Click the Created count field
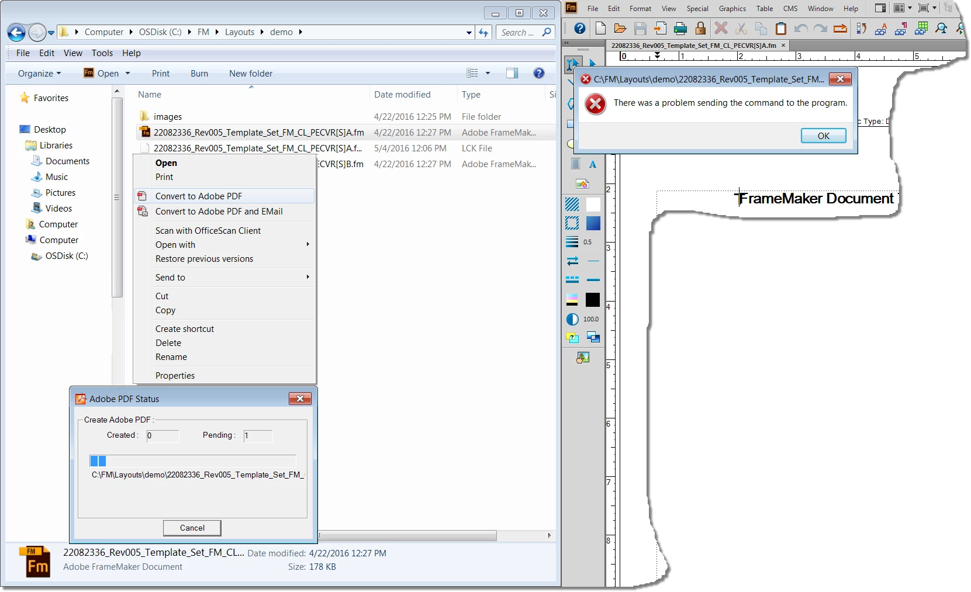Image resolution: width=971 pixels, height=592 pixels. click(x=163, y=435)
